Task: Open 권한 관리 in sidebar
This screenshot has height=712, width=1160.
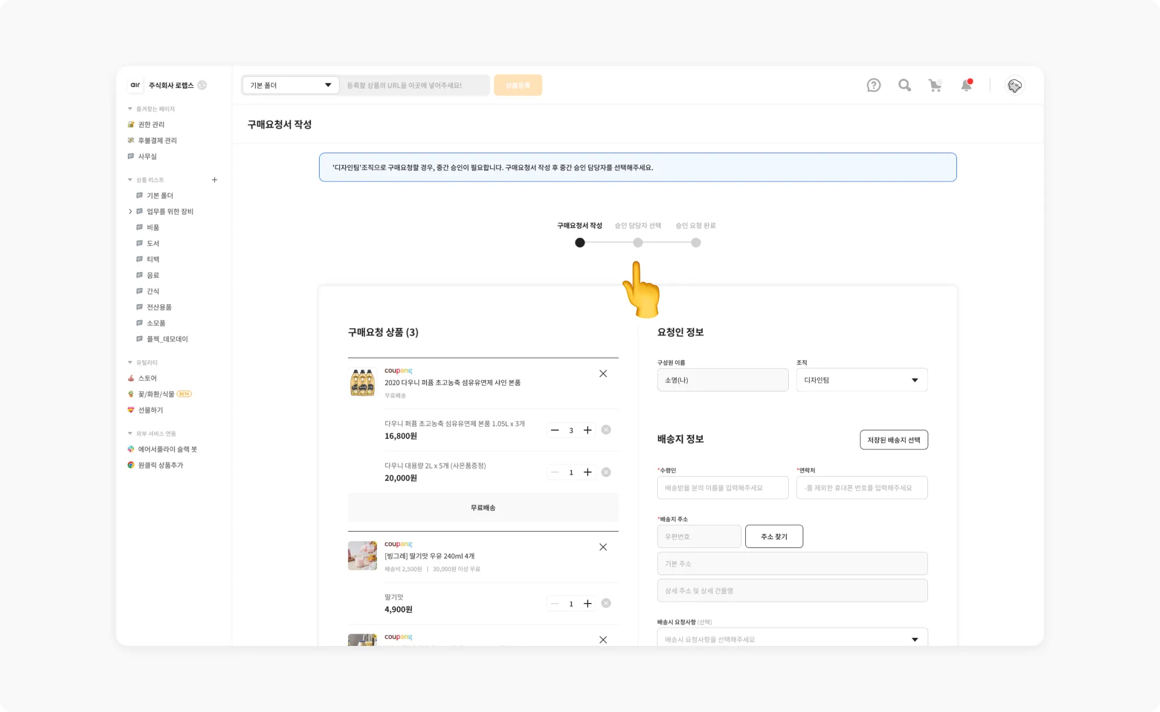Action: pyautogui.click(x=151, y=124)
